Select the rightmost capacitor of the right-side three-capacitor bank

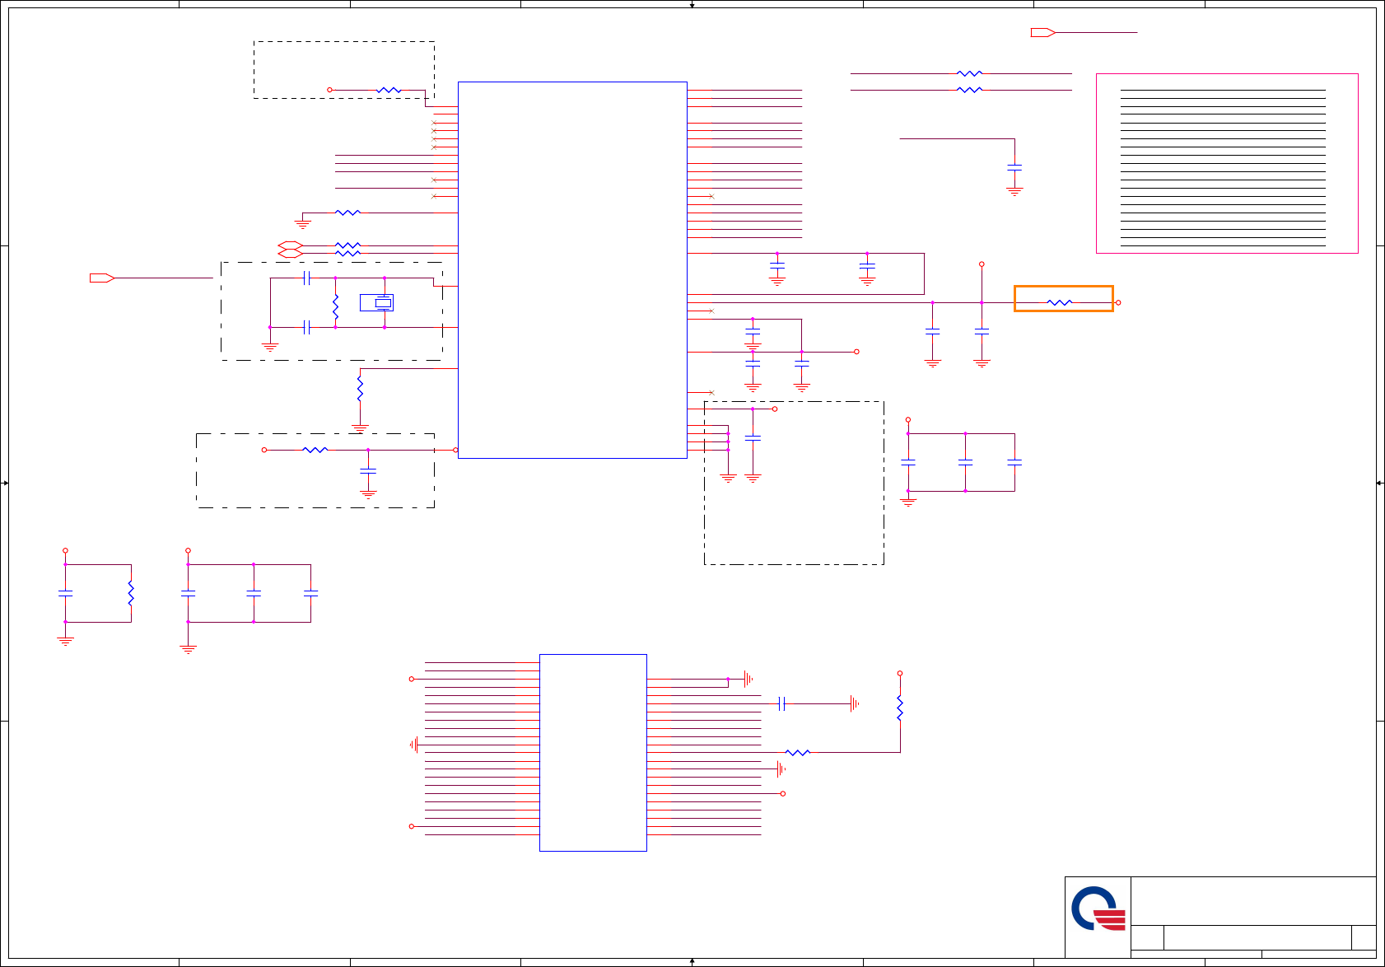(x=1014, y=462)
